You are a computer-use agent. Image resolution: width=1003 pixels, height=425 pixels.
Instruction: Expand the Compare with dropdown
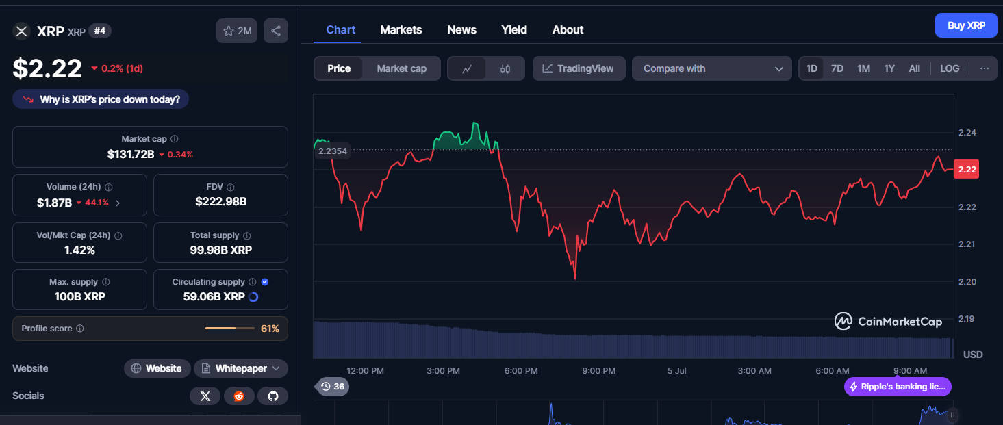tap(712, 68)
